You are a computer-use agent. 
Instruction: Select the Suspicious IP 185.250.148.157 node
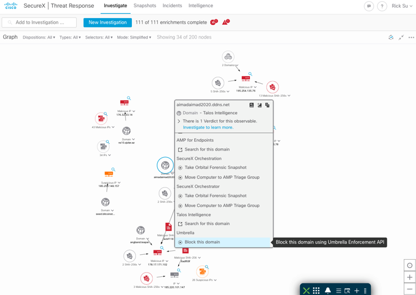(x=109, y=174)
